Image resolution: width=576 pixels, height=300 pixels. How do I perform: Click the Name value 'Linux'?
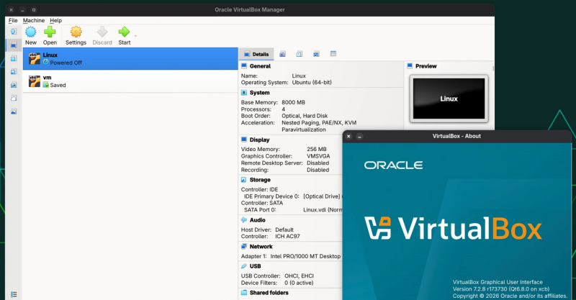299,76
